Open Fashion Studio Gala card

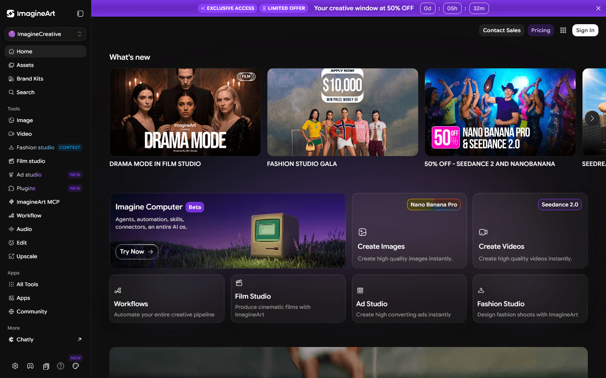(343, 112)
